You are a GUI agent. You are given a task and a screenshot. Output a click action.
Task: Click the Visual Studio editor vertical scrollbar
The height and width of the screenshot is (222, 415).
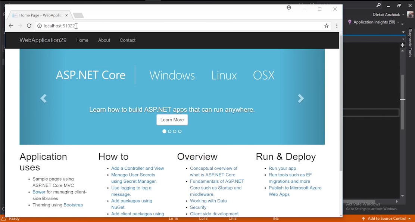point(403,102)
